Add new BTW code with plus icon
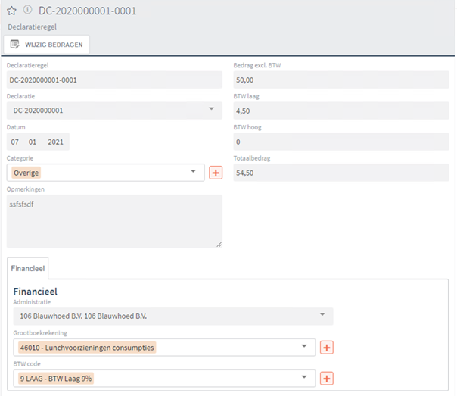Screen dimensions: 457x396 pos(327,378)
